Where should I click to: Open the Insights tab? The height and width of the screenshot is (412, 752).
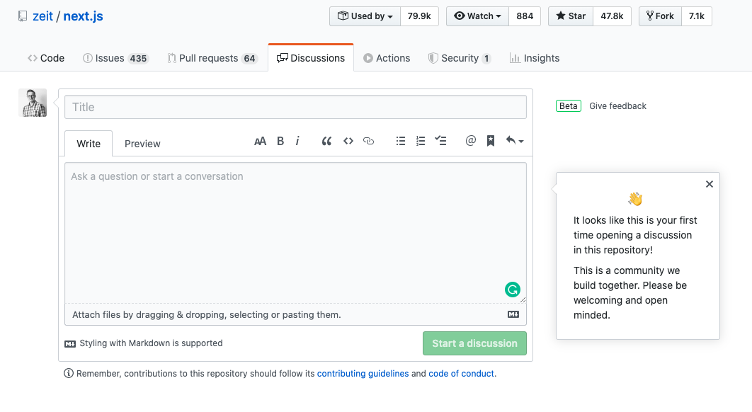coord(535,58)
